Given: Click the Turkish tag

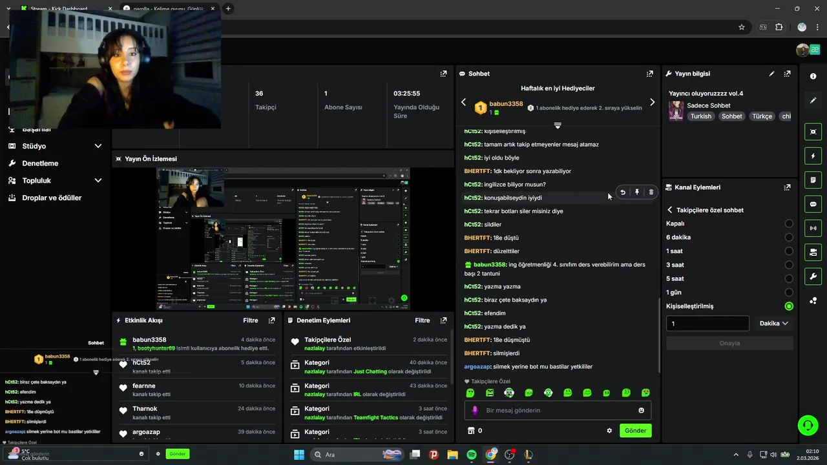Looking at the screenshot, I should pos(700,116).
